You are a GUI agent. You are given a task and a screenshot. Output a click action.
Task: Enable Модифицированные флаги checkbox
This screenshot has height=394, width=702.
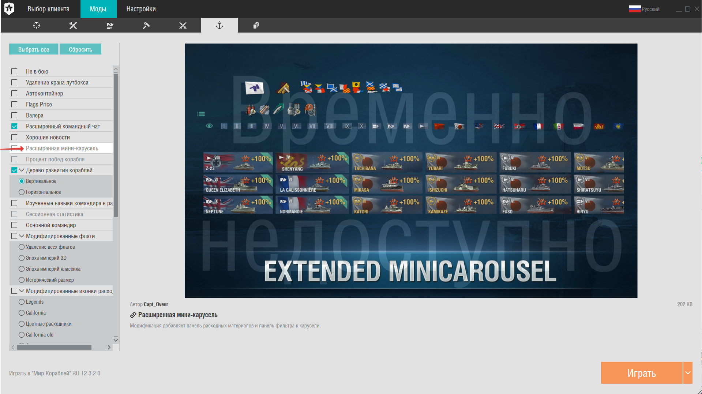[x=14, y=236]
